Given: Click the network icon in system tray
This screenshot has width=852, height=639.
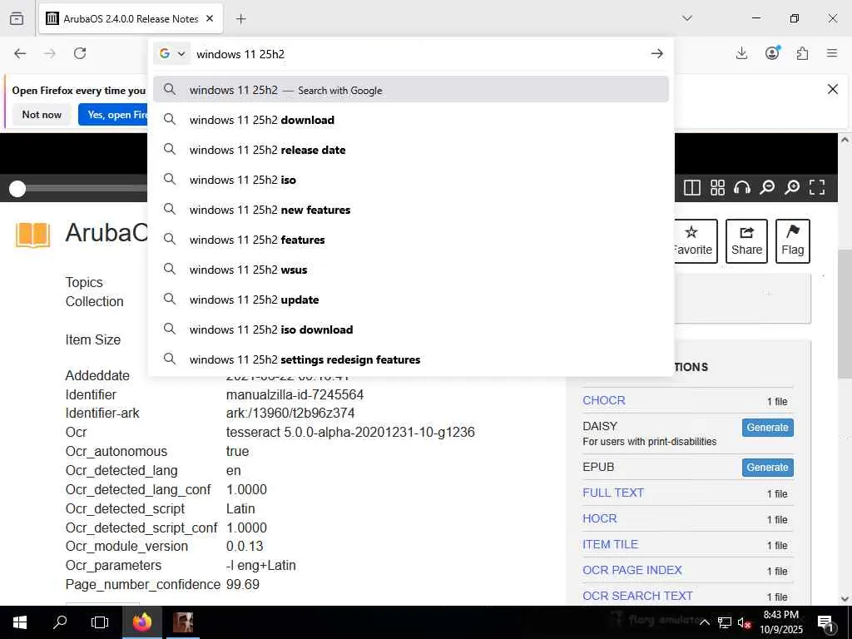Looking at the screenshot, I should click(725, 622).
